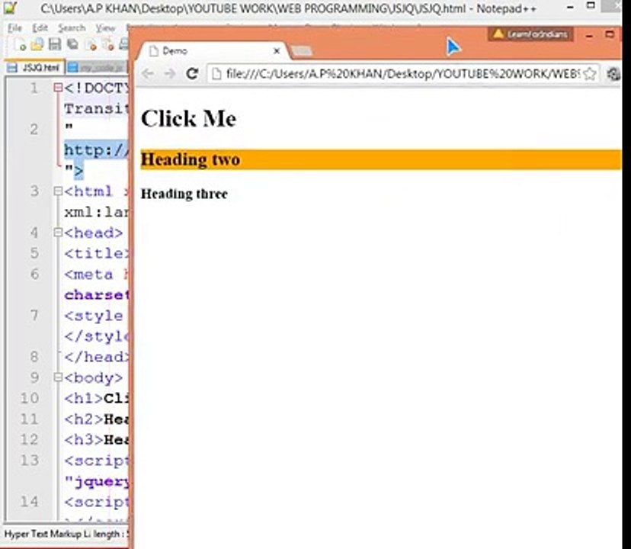Click the browser Forward arrow
The height and width of the screenshot is (549, 631).
tap(170, 74)
